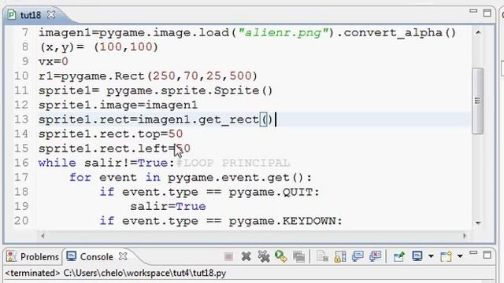Remove all terminated launches with double X icon
The width and height of the screenshot is (504, 283).
264,256
